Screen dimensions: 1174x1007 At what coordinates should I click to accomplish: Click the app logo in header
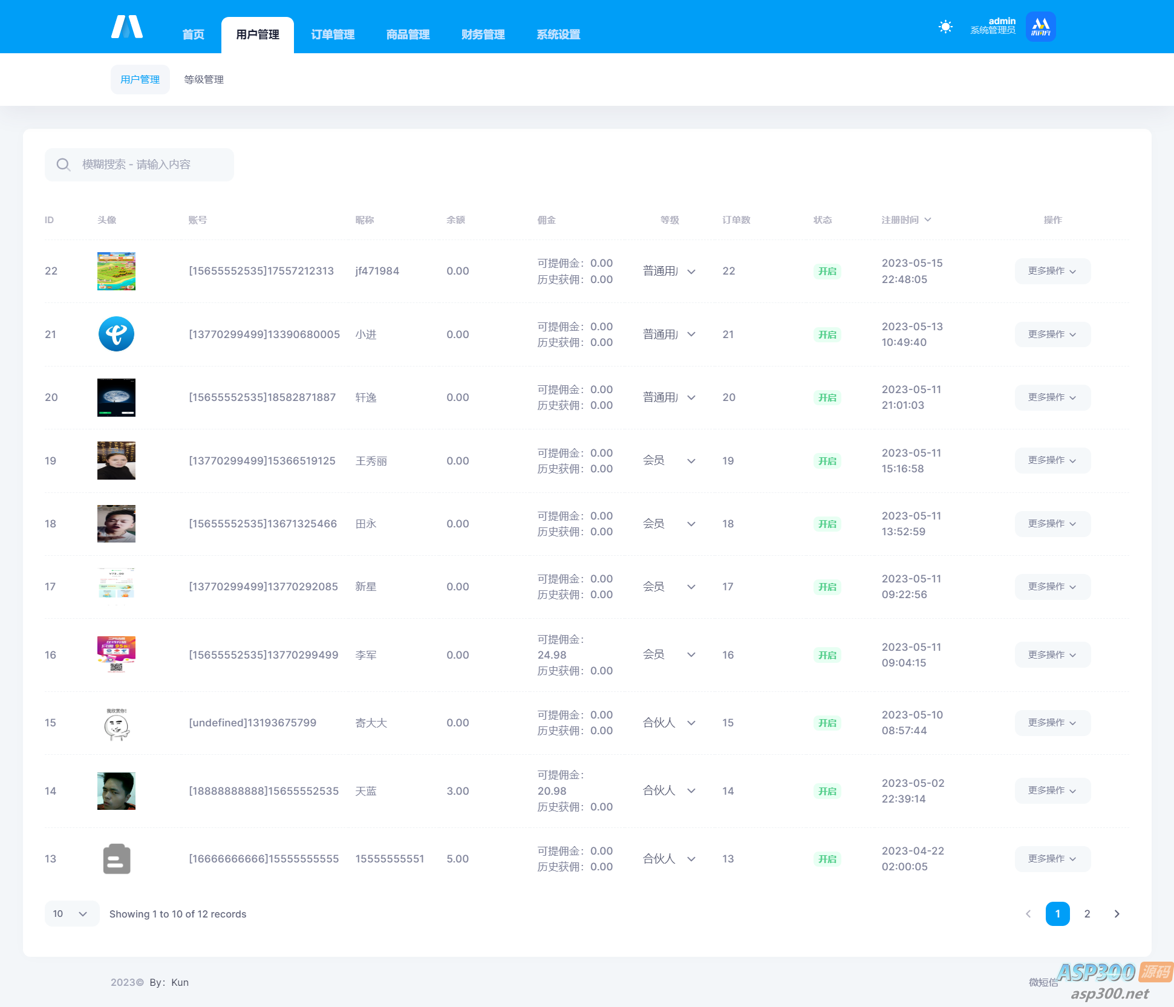(127, 27)
